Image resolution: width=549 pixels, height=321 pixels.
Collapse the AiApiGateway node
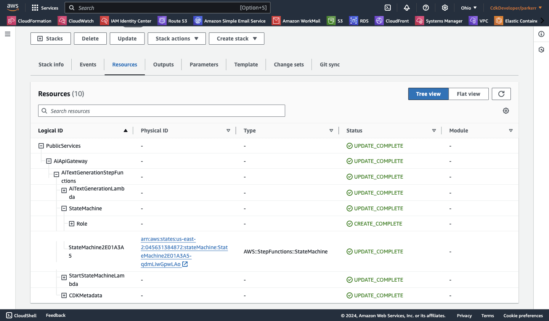tap(49, 161)
